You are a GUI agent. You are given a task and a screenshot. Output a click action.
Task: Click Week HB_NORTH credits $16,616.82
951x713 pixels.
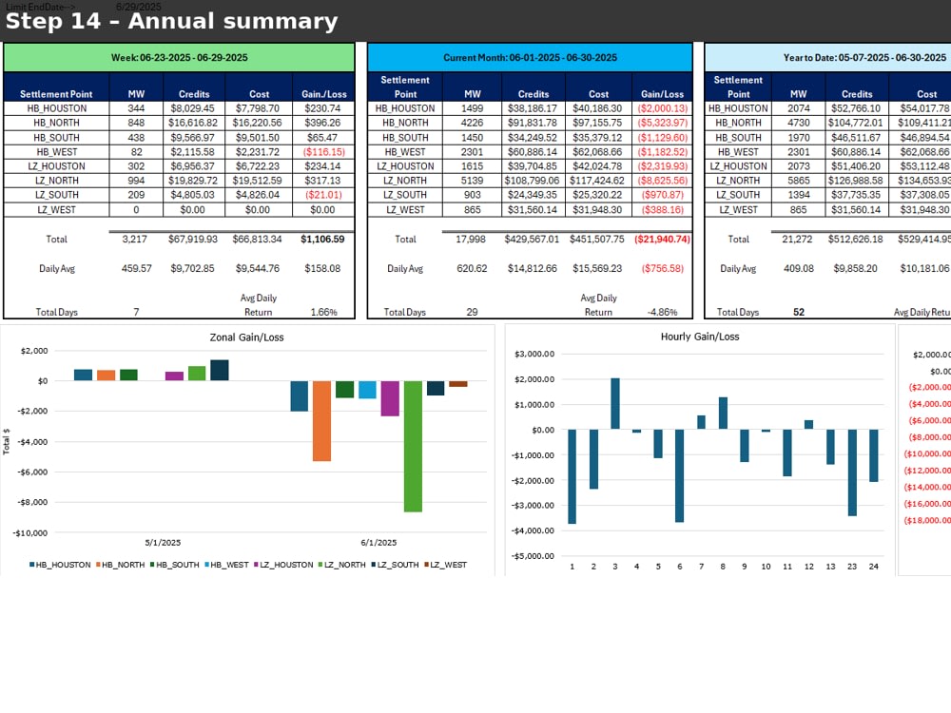pyautogui.click(x=193, y=123)
